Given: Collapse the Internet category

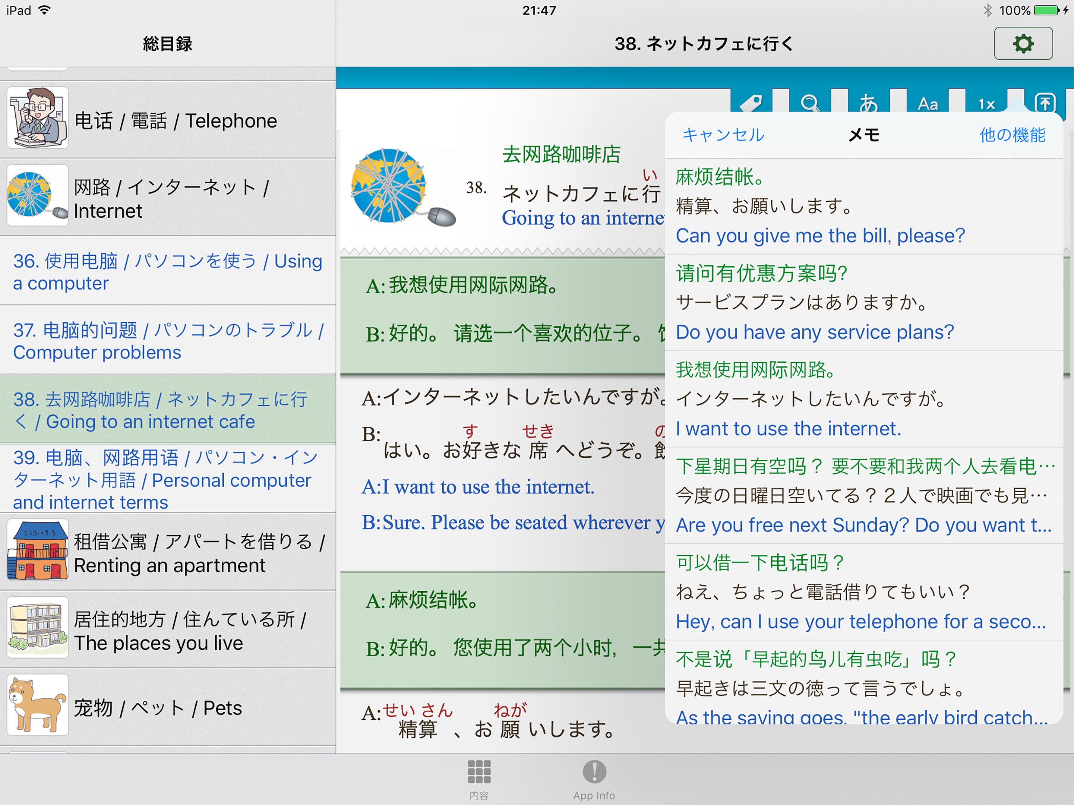Looking at the screenshot, I should (x=167, y=198).
